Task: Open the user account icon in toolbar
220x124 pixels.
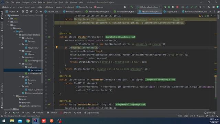Action: pos(125,7)
